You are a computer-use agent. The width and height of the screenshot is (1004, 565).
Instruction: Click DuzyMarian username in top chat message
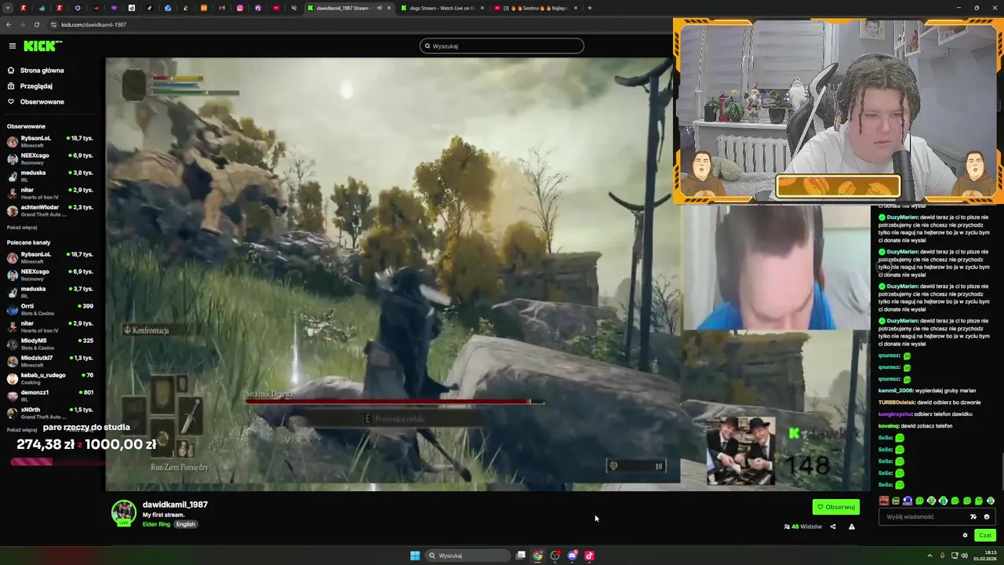tap(902, 217)
